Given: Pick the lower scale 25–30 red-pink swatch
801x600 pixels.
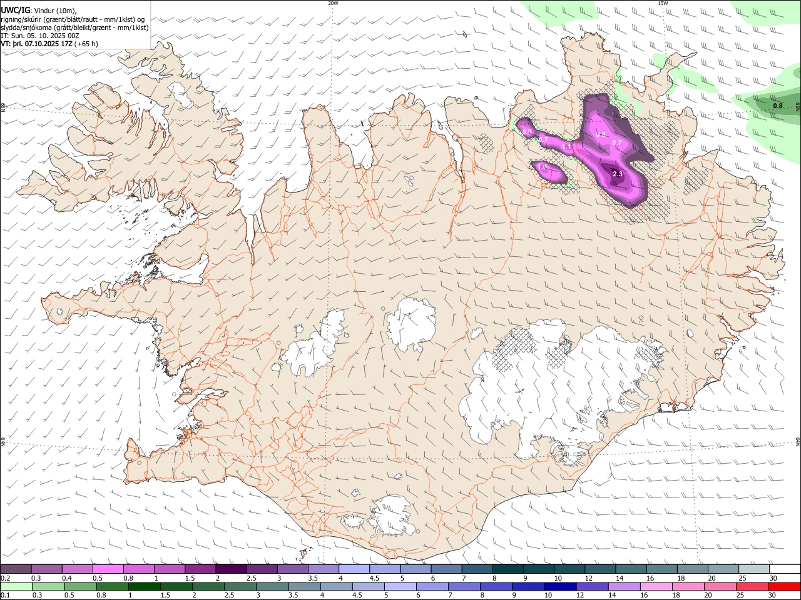Looking at the screenshot, I should [x=752, y=586].
